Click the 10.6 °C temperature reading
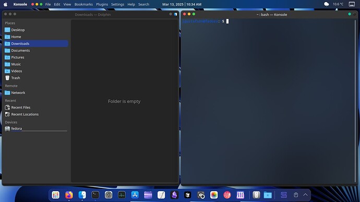 point(338,4)
